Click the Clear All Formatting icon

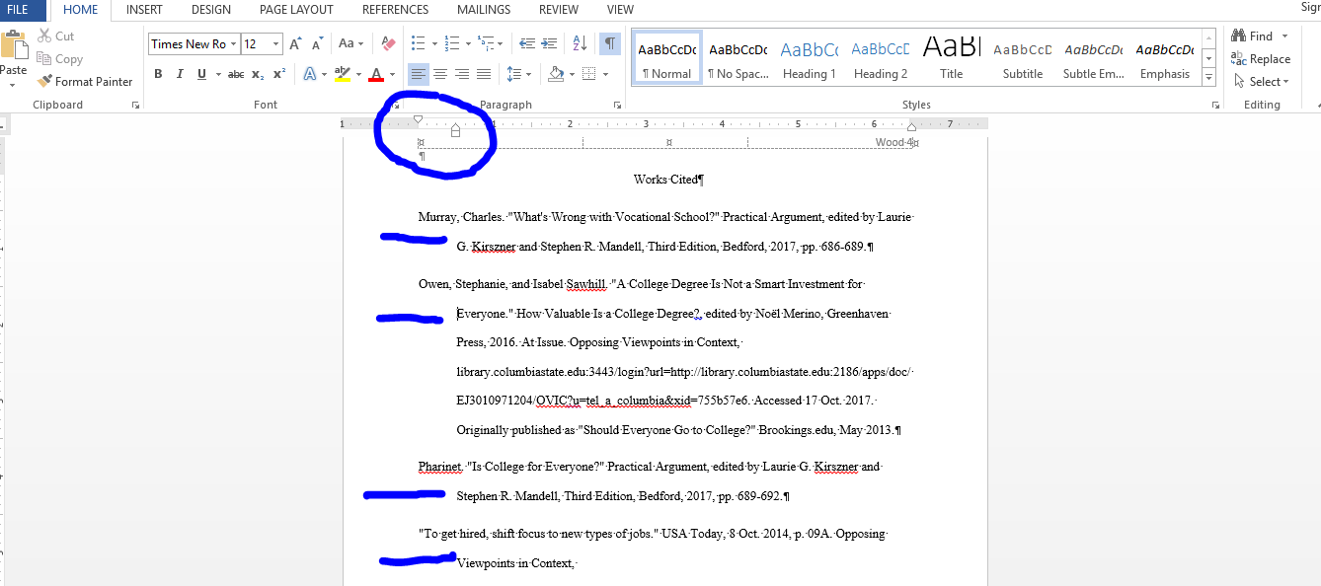tap(387, 43)
